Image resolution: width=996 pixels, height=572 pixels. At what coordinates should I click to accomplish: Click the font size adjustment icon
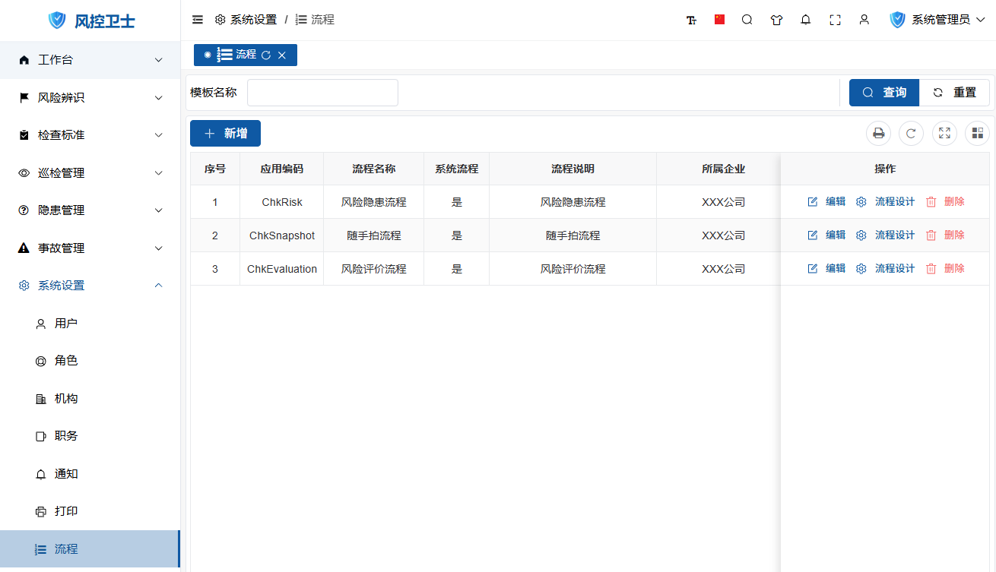coord(691,20)
